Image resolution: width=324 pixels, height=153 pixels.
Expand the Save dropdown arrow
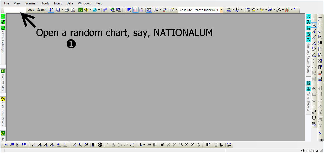pos(62,10)
